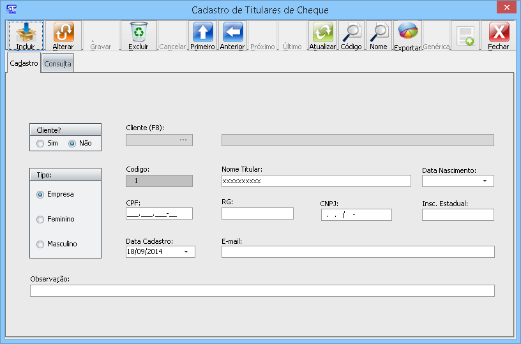Click the Incluir toolbar icon
This screenshot has height=344, width=521.
(x=26, y=33)
